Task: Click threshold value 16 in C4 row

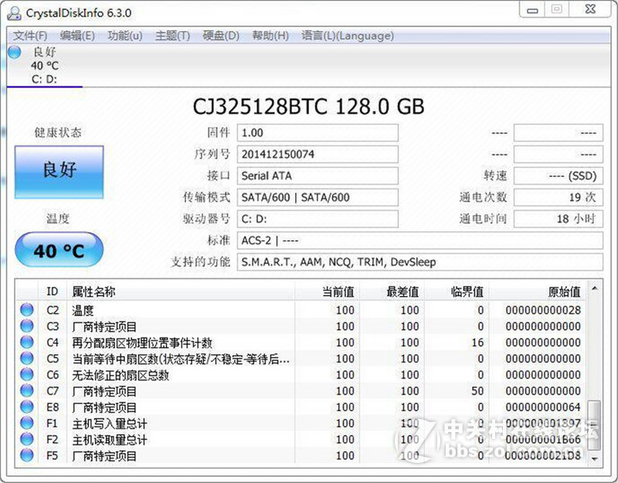Action: pos(477,342)
